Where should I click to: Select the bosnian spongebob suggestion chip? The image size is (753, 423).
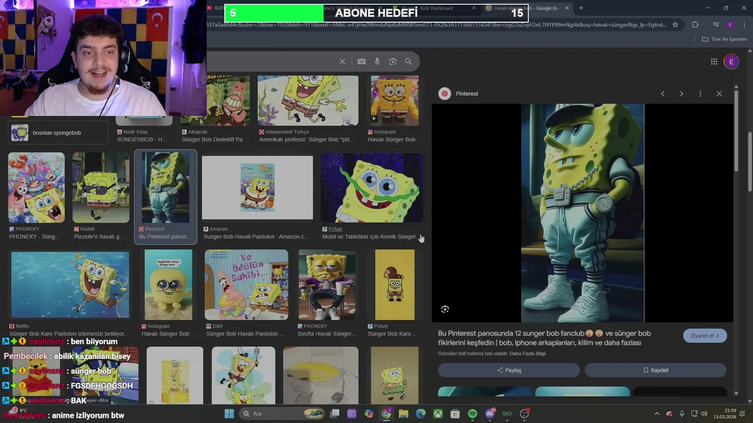59,133
